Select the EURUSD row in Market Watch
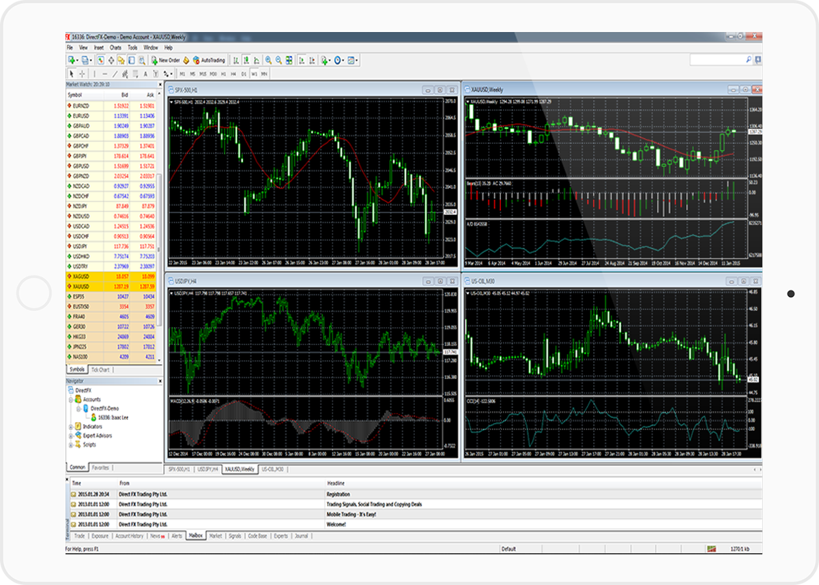The height and width of the screenshot is (585, 819). click(111, 116)
